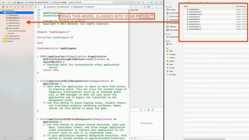Image resolution: width=249 pixels, height=140 pixels.
Task: Open the Symbol navigator icon
Action: pos(7,7)
